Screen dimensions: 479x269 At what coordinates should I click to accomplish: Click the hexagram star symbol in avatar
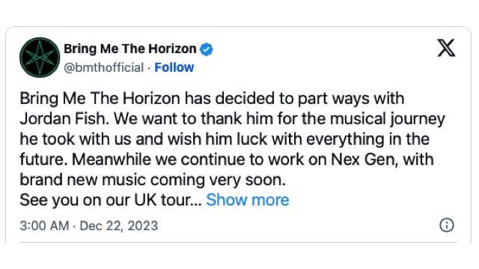pyautogui.click(x=40, y=58)
